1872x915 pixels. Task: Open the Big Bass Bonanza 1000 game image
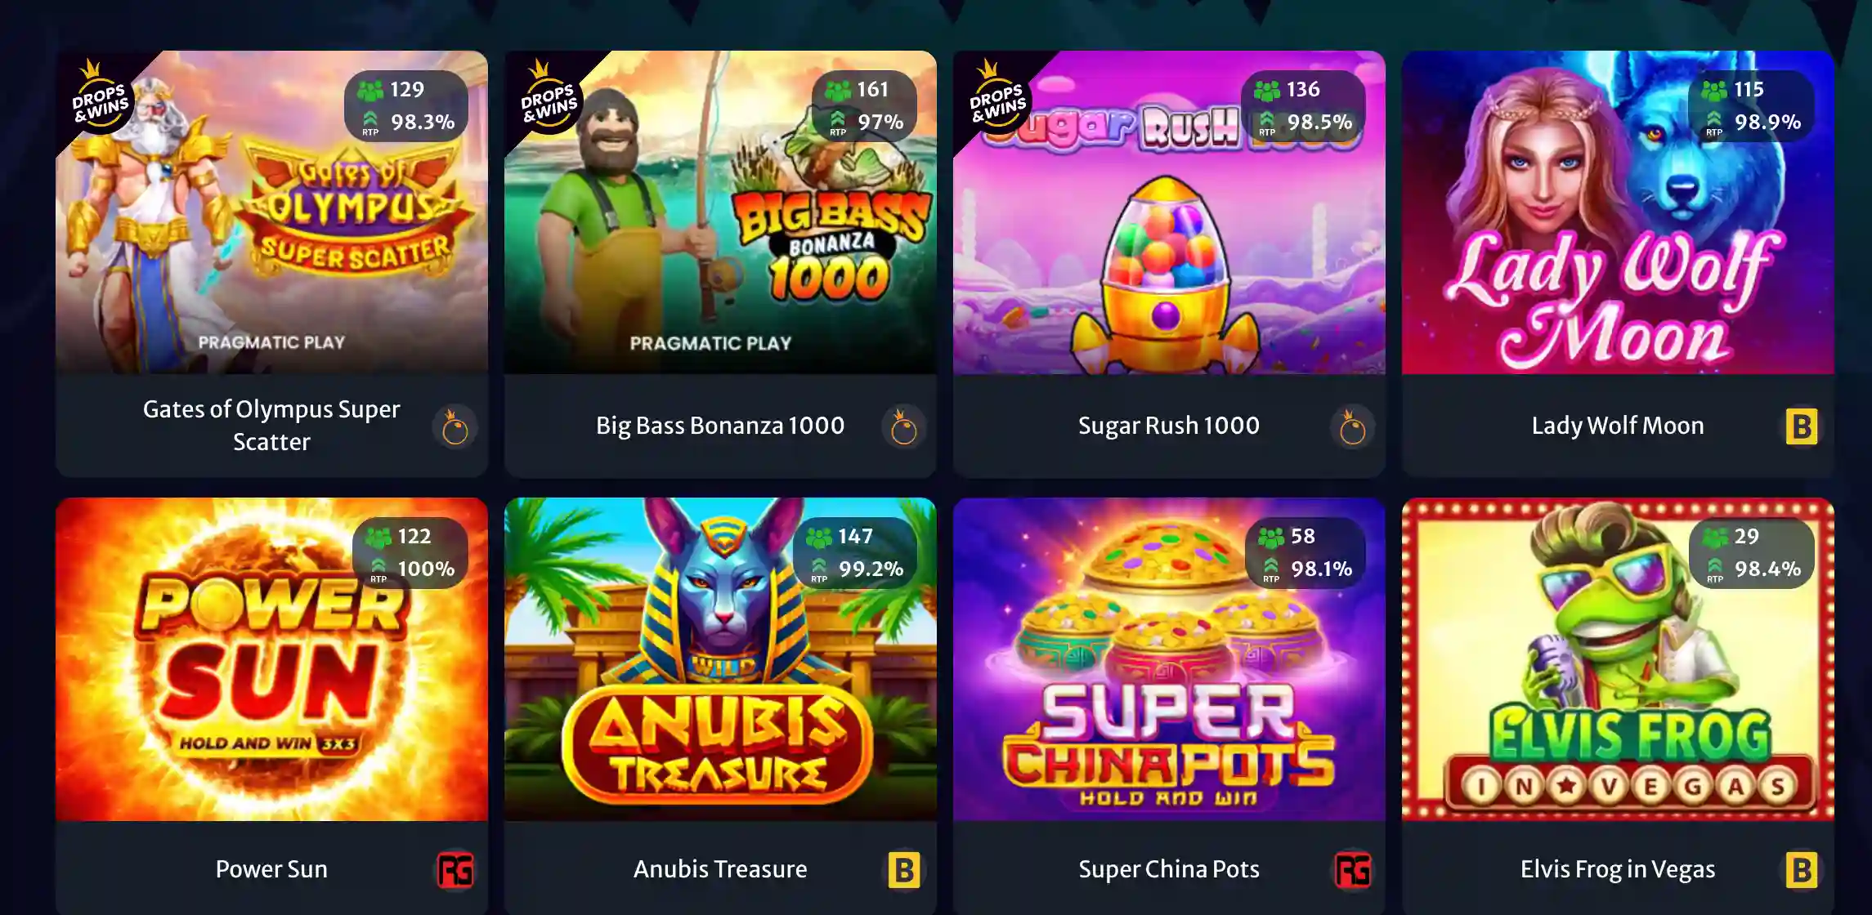(720, 212)
